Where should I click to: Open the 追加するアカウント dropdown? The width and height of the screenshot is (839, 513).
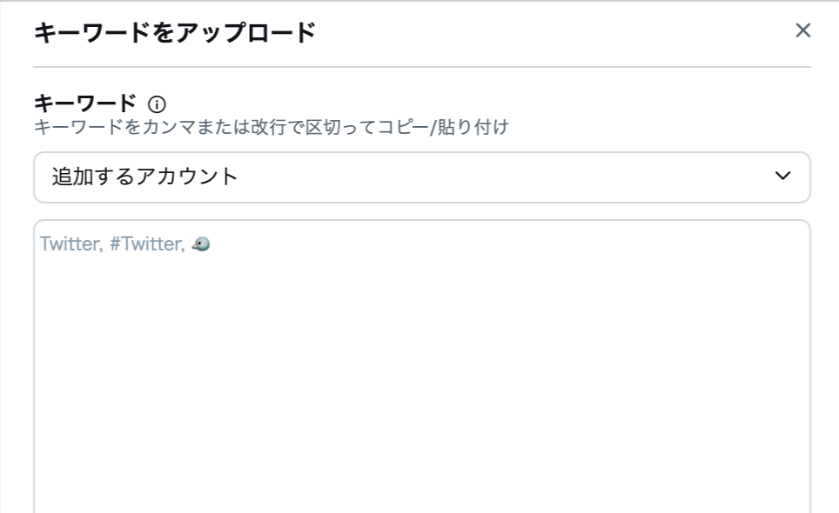[421, 177]
